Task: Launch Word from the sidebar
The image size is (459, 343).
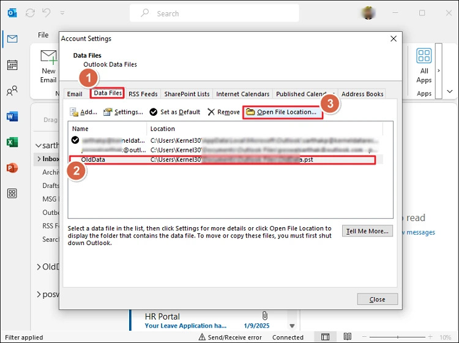Action: pyautogui.click(x=12, y=116)
